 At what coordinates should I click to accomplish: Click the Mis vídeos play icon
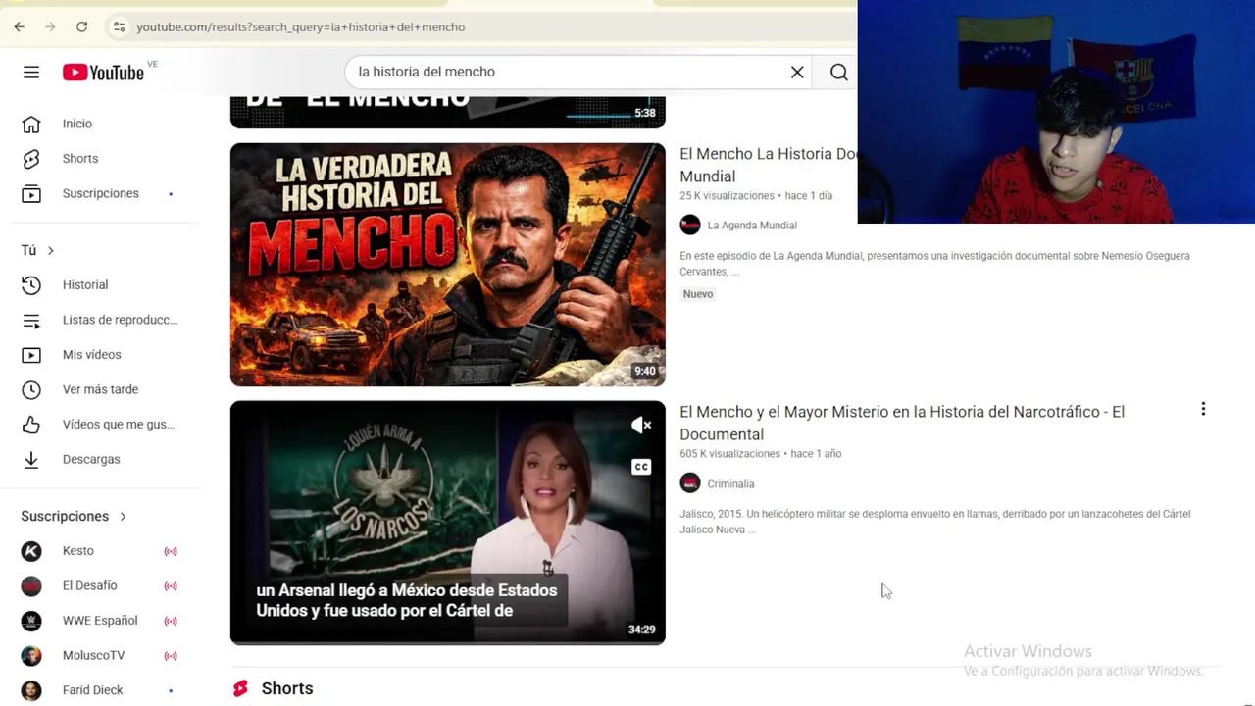pyautogui.click(x=31, y=354)
